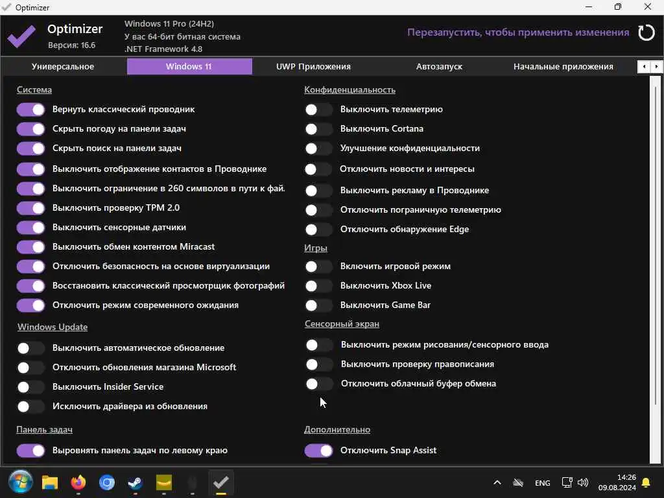Toggle Выключить проверку TPM 2.0
The height and width of the screenshot is (498, 664).
tap(30, 208)
